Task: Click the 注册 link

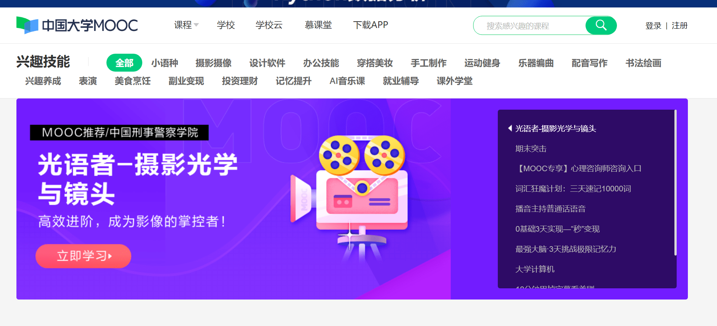Action: coord(679,26)
